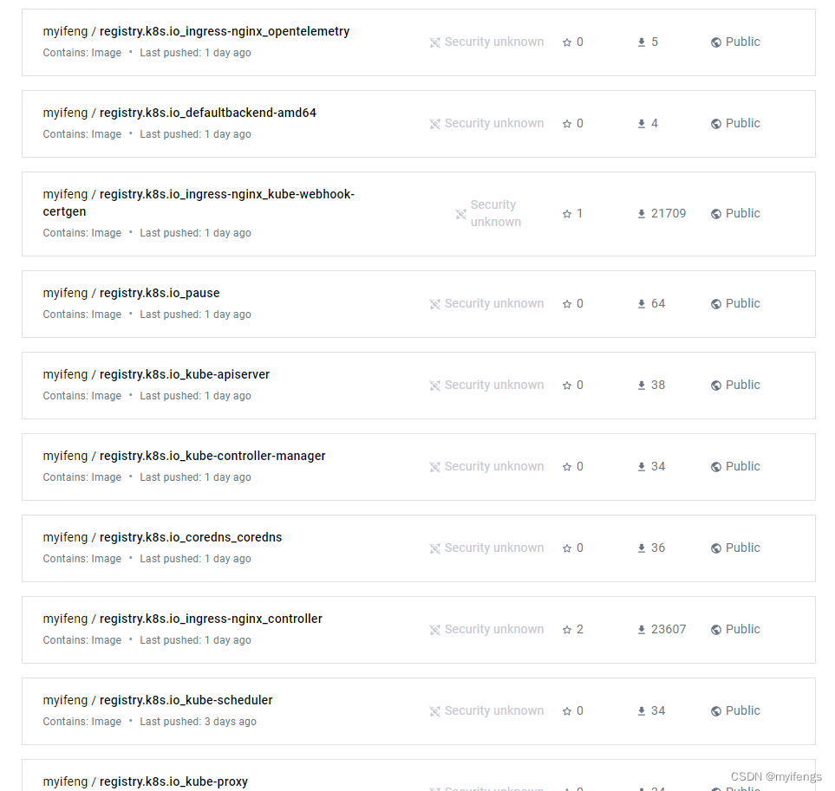Open registry.k8s.io_defaultbackend-amd64 repository
Screen dimensions: 835x791
(207, 113)
